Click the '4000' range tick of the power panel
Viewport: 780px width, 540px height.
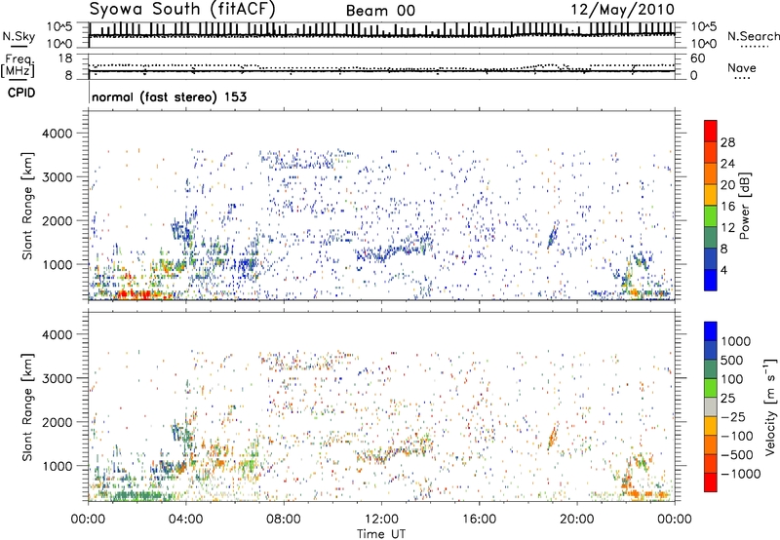pyautogui.click(x=58, y=134)
